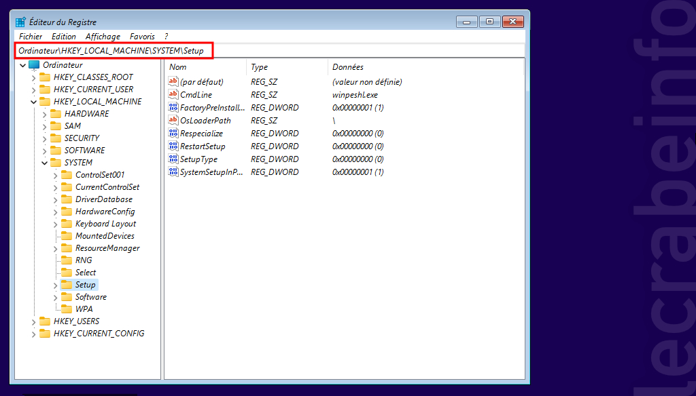Expand the SAM key
The height and width of the screenshot is (396, 696).
pos(44,126)
